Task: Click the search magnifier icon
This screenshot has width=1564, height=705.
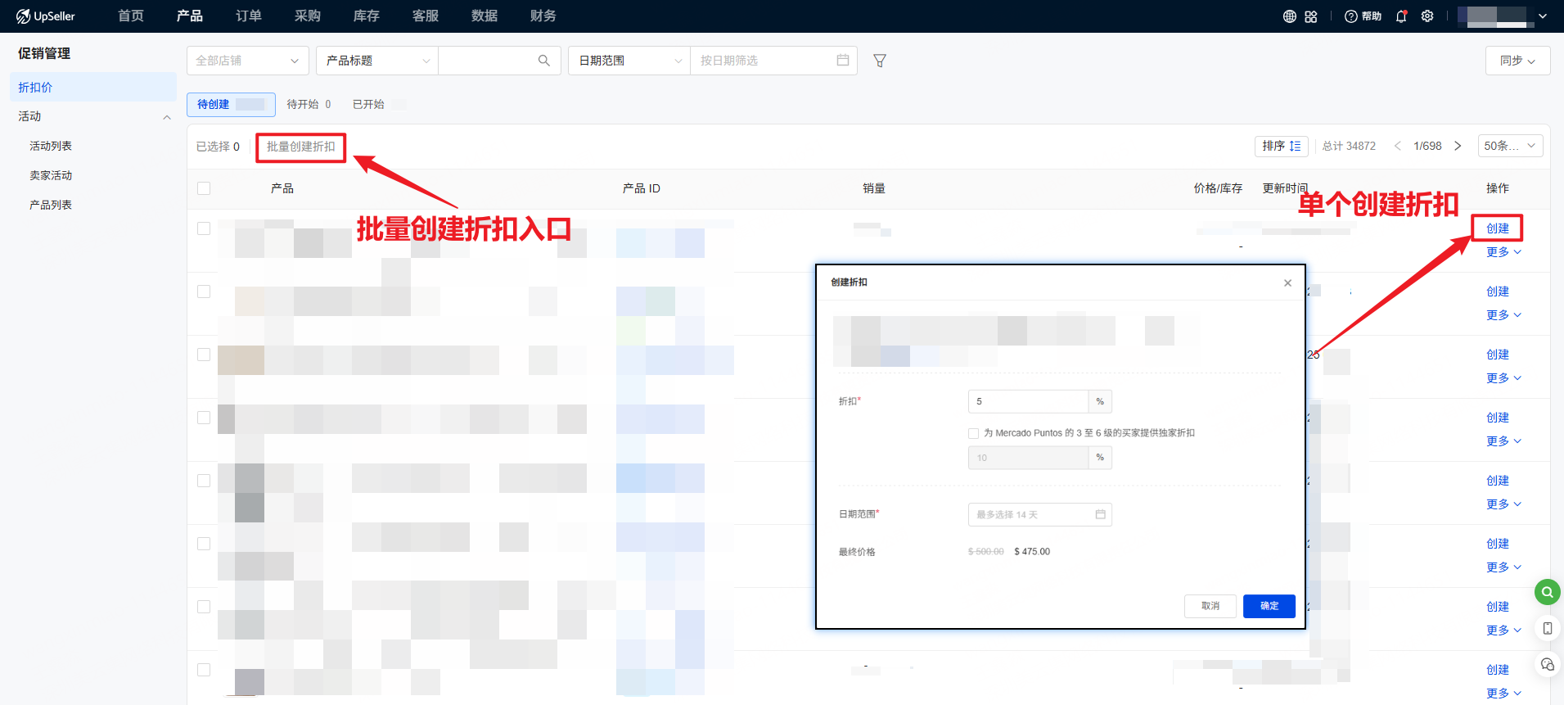Action: 543,61
